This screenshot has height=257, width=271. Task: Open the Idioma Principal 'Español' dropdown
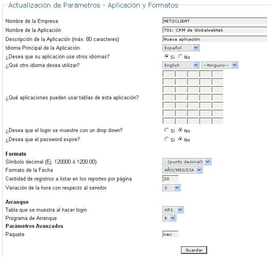click(x=181, y=48)
